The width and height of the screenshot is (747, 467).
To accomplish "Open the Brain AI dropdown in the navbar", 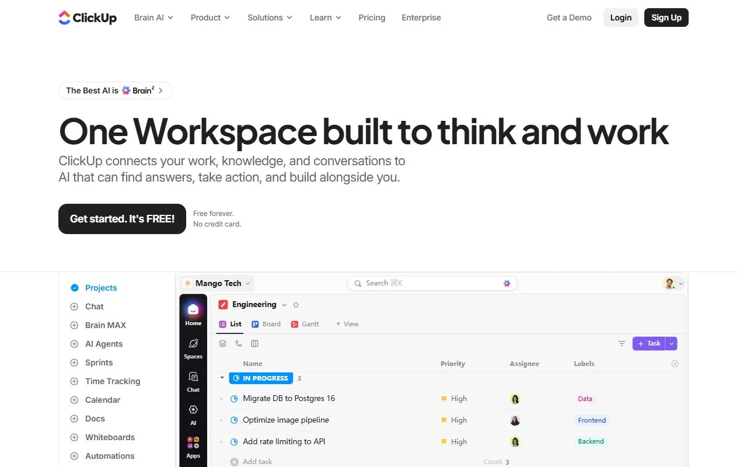I will tap(153, 18).
